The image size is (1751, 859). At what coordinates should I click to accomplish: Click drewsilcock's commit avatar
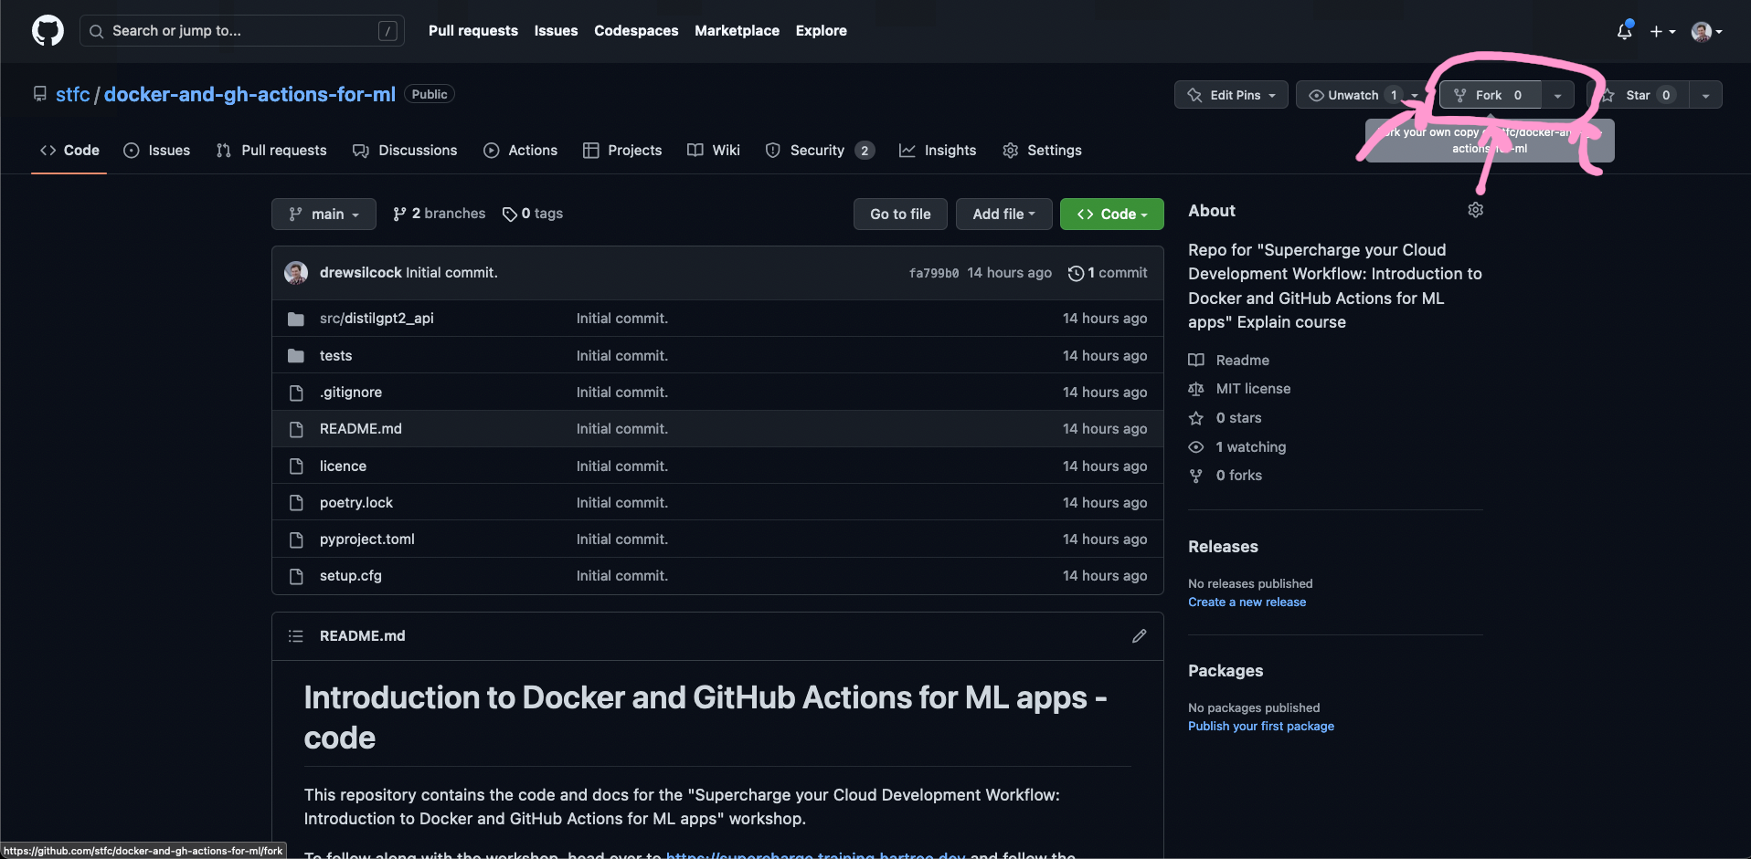coord(295,272)
